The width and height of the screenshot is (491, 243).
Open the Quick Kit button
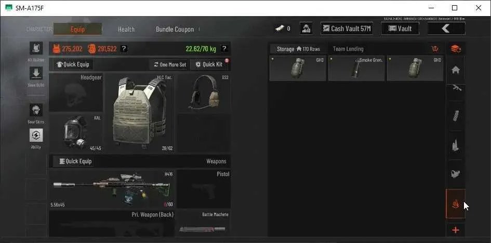(x=210, y=64)
